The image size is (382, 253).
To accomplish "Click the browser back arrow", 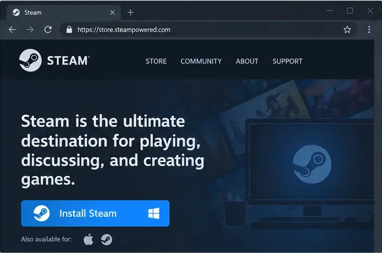I will point(12,30).
